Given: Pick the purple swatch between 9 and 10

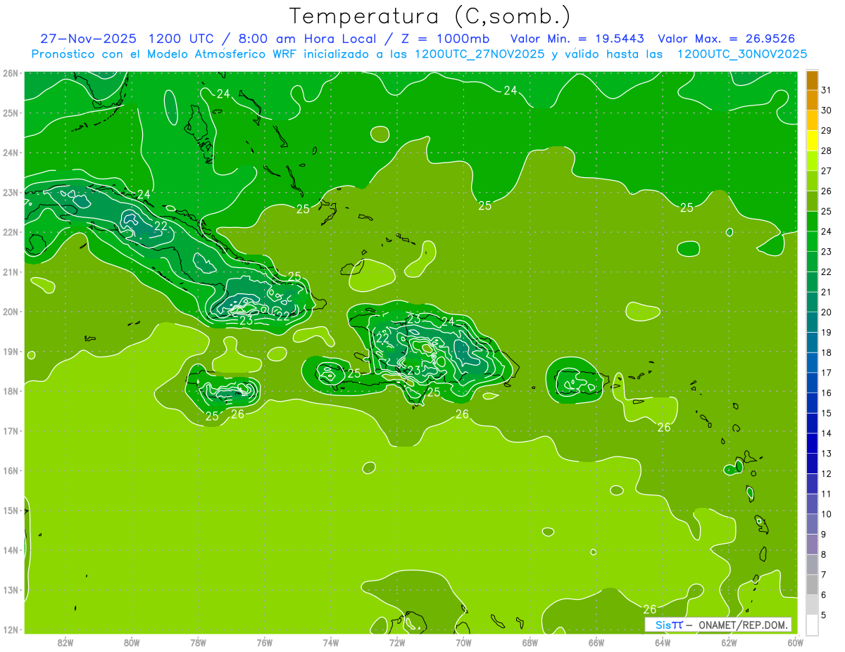Looking at the screenshot, I should click(x=812, y=524).
